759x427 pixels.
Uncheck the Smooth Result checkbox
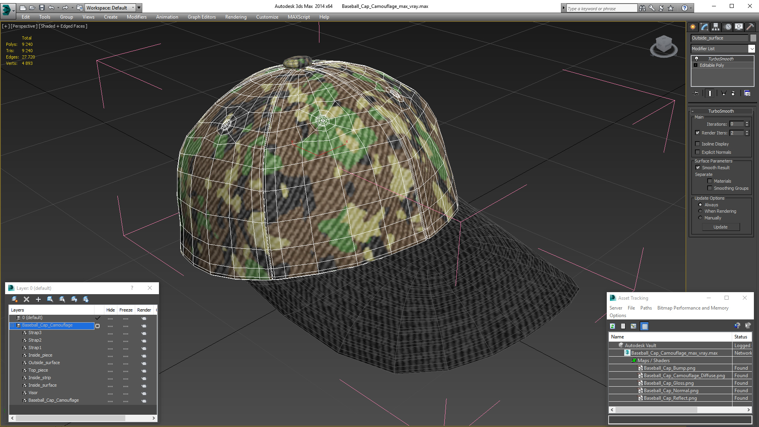tap(698, 168)
